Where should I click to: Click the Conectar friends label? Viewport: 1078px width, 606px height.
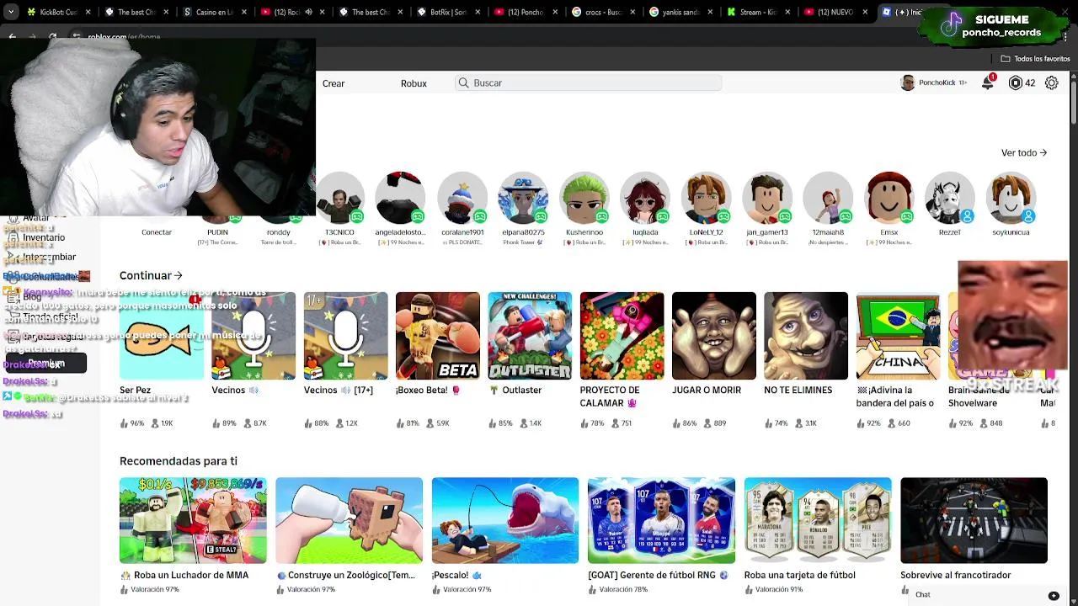point(157,232)
